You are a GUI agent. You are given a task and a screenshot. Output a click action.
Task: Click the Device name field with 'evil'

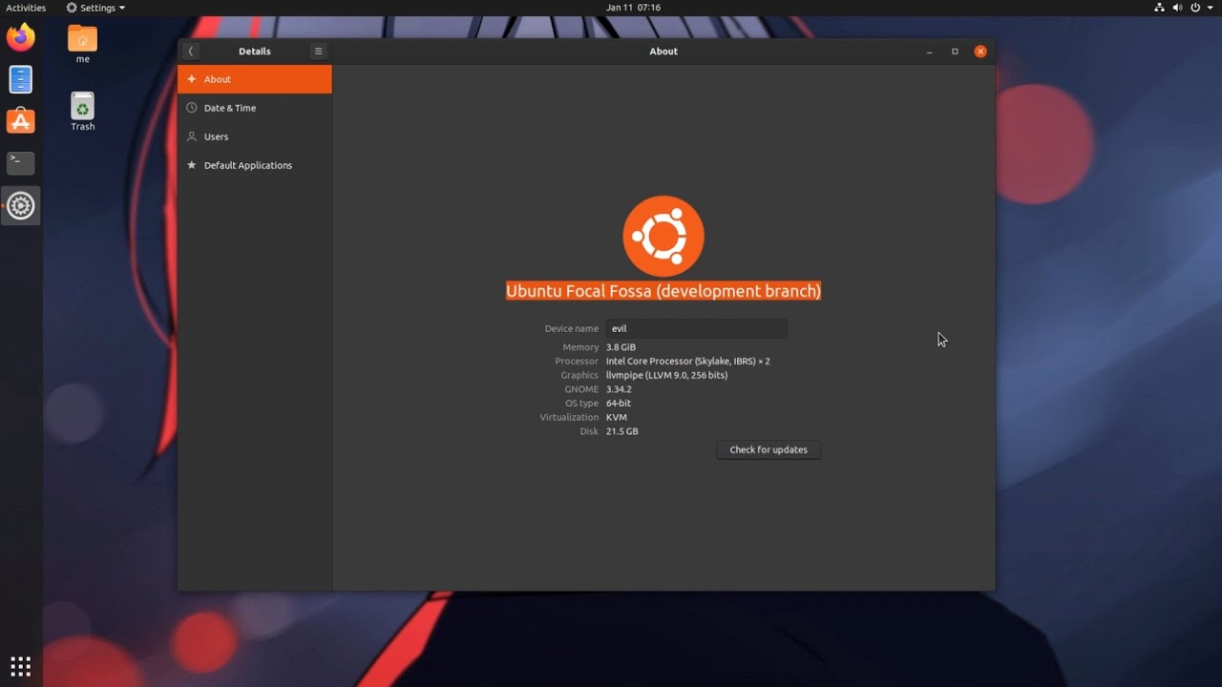(x=696, y=328)
